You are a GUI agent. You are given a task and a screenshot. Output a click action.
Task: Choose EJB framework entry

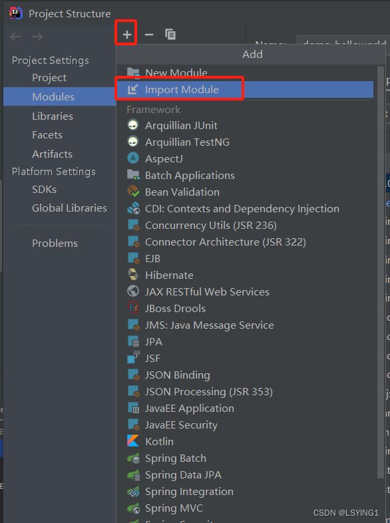[245, 258]
